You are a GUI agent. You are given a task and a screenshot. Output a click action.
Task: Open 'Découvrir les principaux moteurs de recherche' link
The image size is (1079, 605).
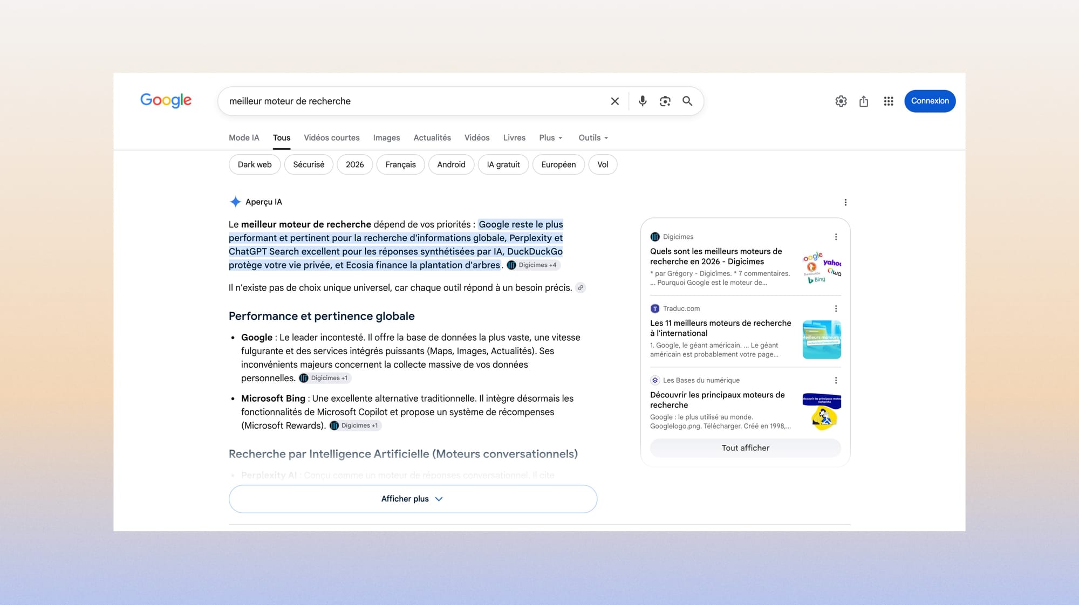(717, 400)
